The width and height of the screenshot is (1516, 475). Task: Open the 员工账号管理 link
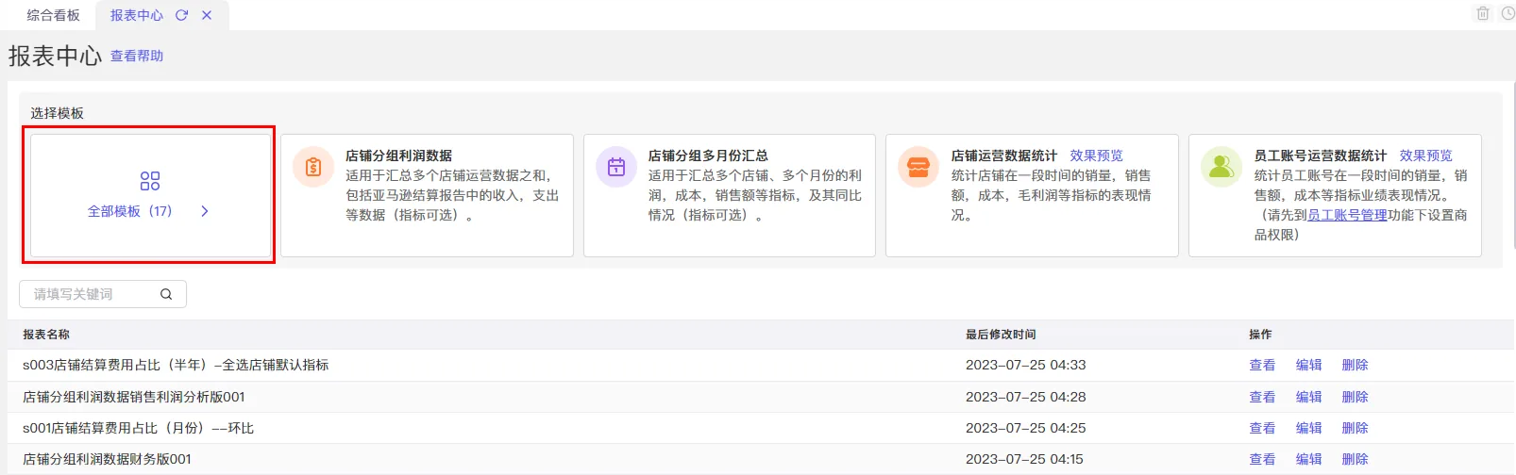tap(1347, 215)
